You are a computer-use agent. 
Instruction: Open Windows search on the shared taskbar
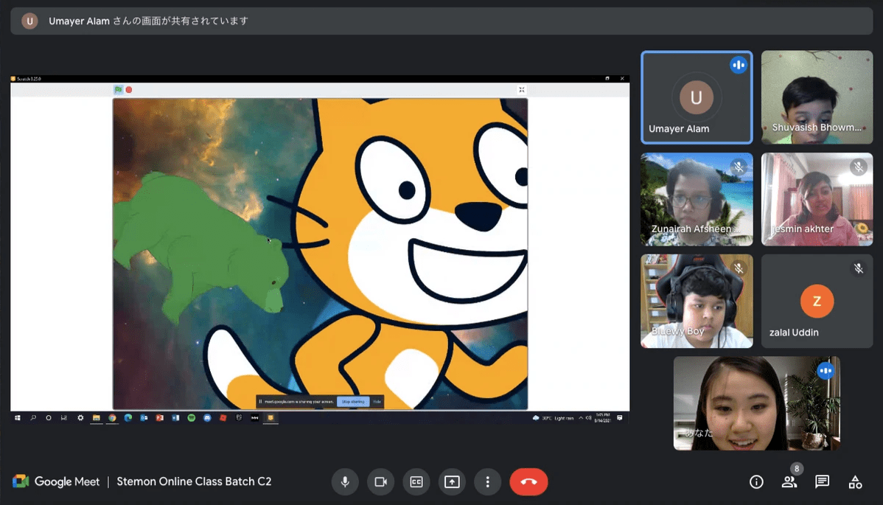(x=33, y=418)
